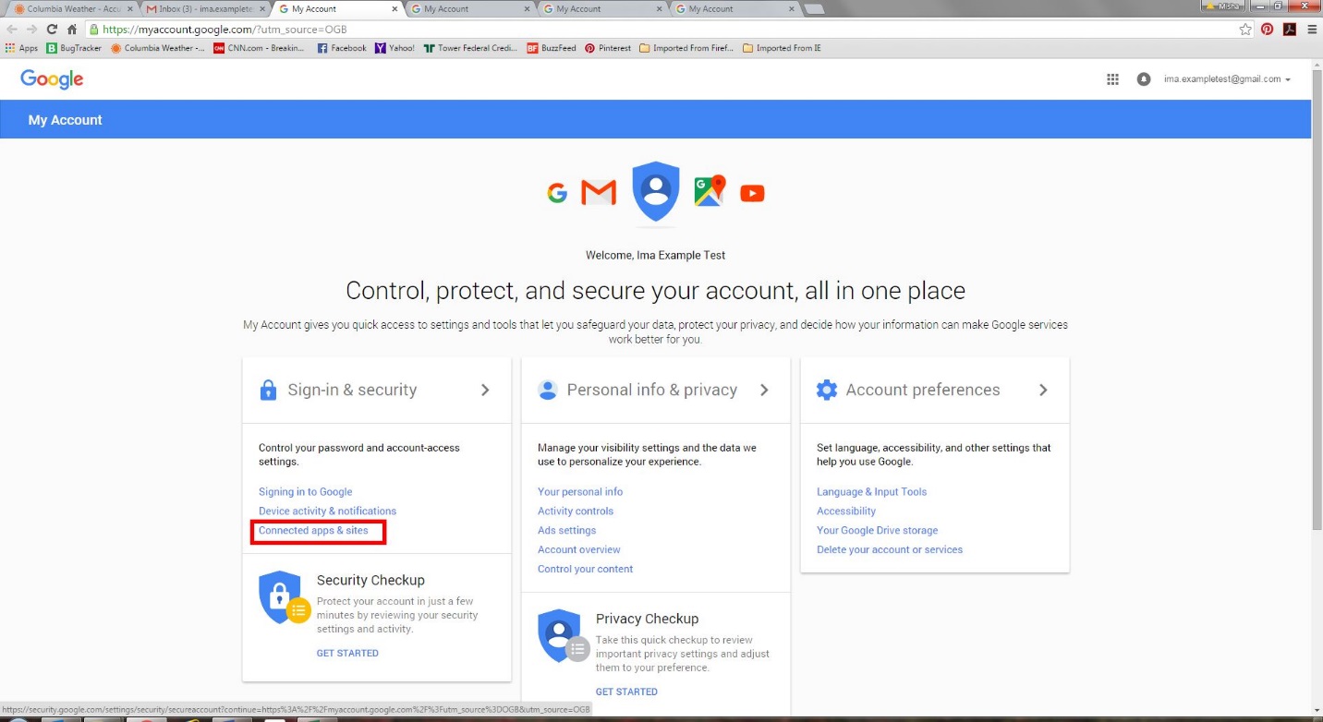Click the Personal info & privacy heading
The width and height of the screenshot is (1323, 722).
click(652, 390)
